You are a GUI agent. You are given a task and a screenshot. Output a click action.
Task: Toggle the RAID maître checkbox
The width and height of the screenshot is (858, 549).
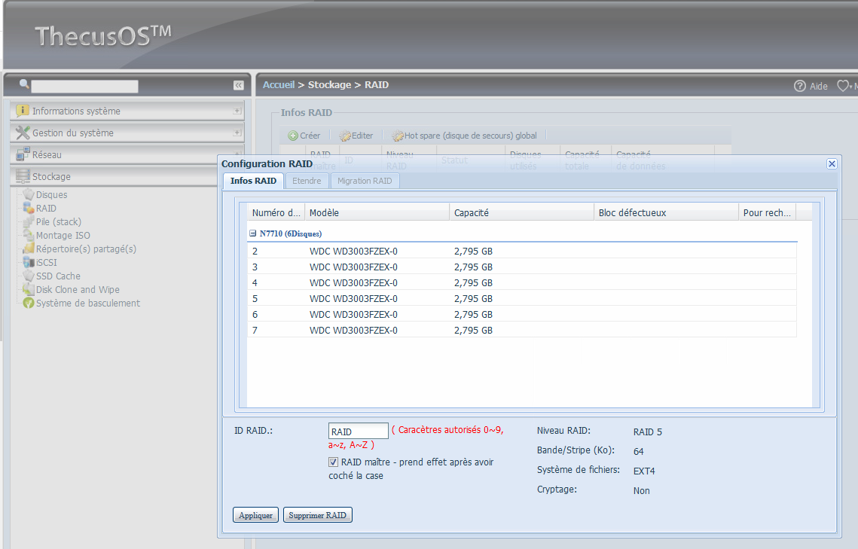pyautogui.click(x=334, y=462)
